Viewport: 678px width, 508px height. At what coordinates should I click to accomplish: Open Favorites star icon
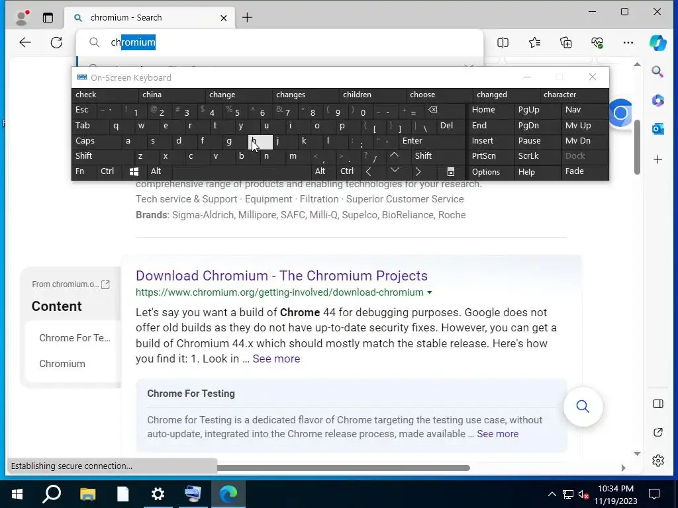534,42
